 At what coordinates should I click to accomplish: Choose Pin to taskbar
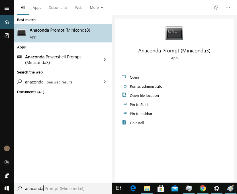(141, 114)
